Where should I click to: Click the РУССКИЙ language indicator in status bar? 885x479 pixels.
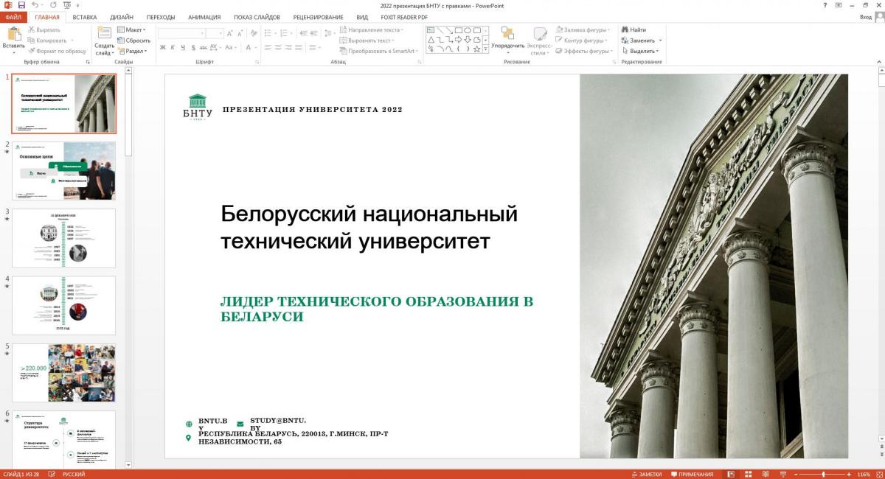pos(72,474)
